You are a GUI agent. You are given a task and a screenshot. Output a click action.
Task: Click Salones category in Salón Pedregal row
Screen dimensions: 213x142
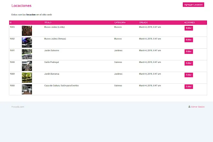click(118, 62)
